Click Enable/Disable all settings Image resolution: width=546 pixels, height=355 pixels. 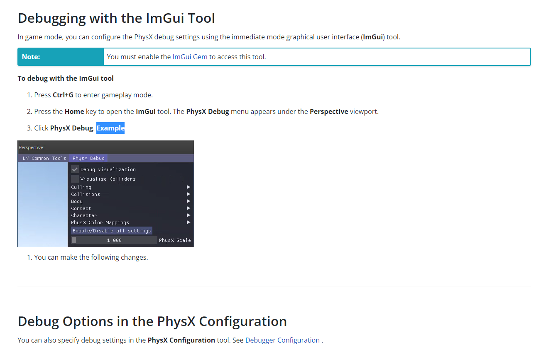(x=111, y=230)
